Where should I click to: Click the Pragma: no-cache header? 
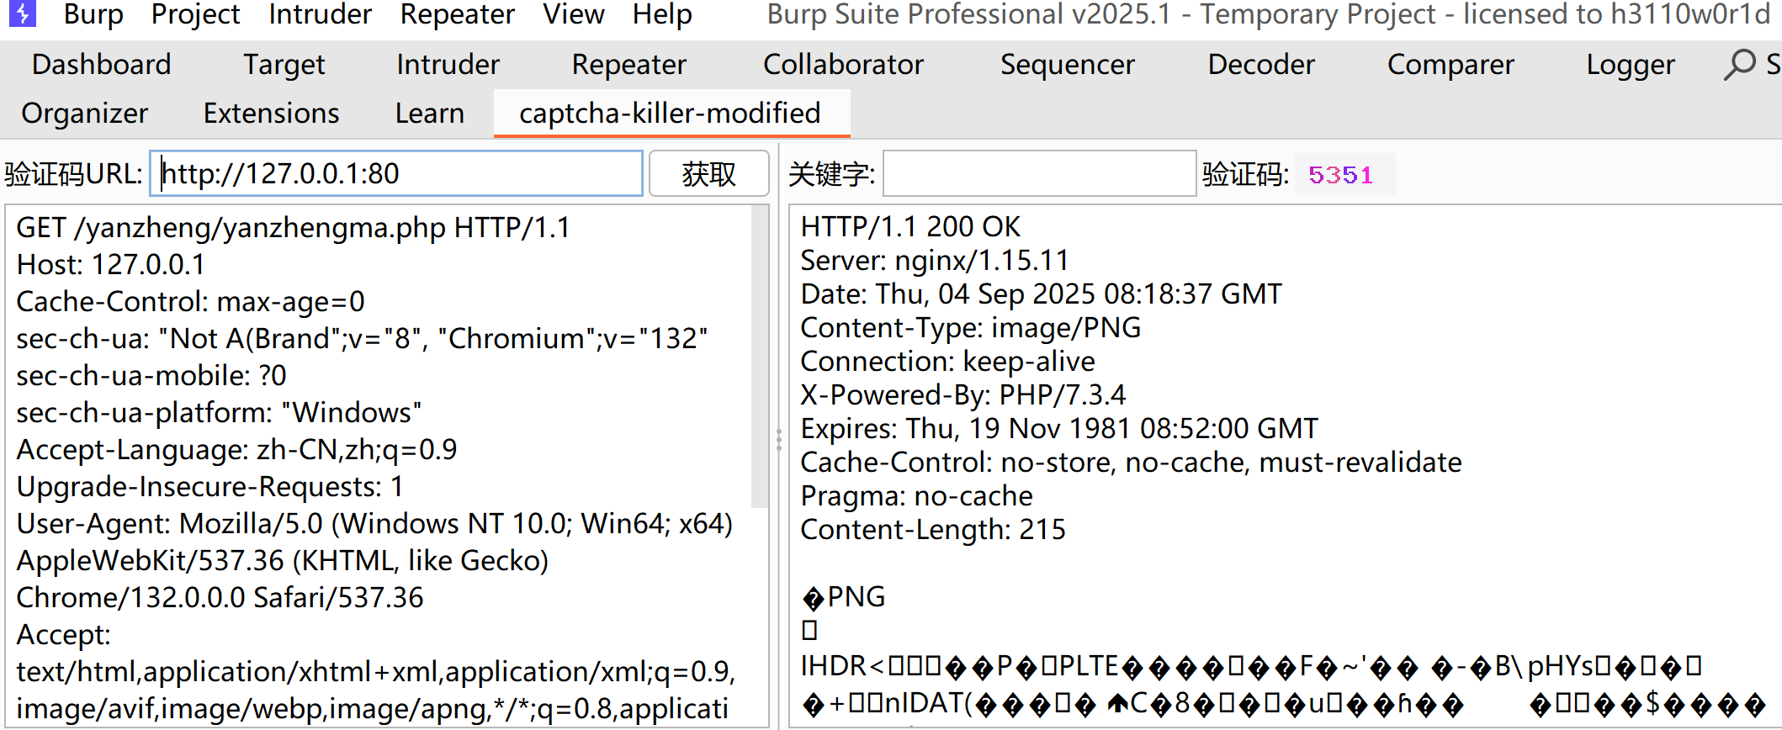[x=916, y=496]
